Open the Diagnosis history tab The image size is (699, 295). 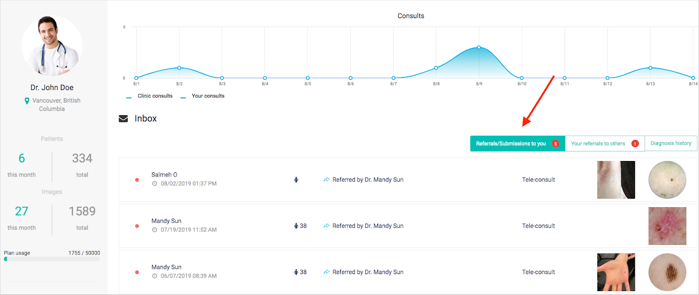671,143
